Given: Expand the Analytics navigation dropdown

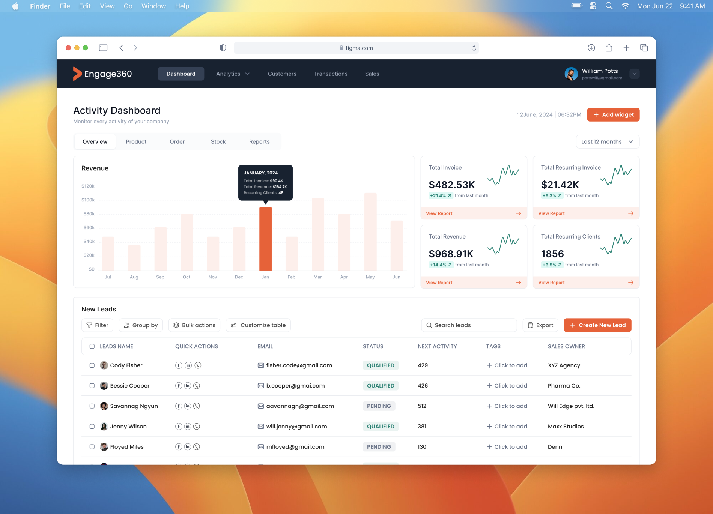Looking at the screenshot, I should click(232, 74).
